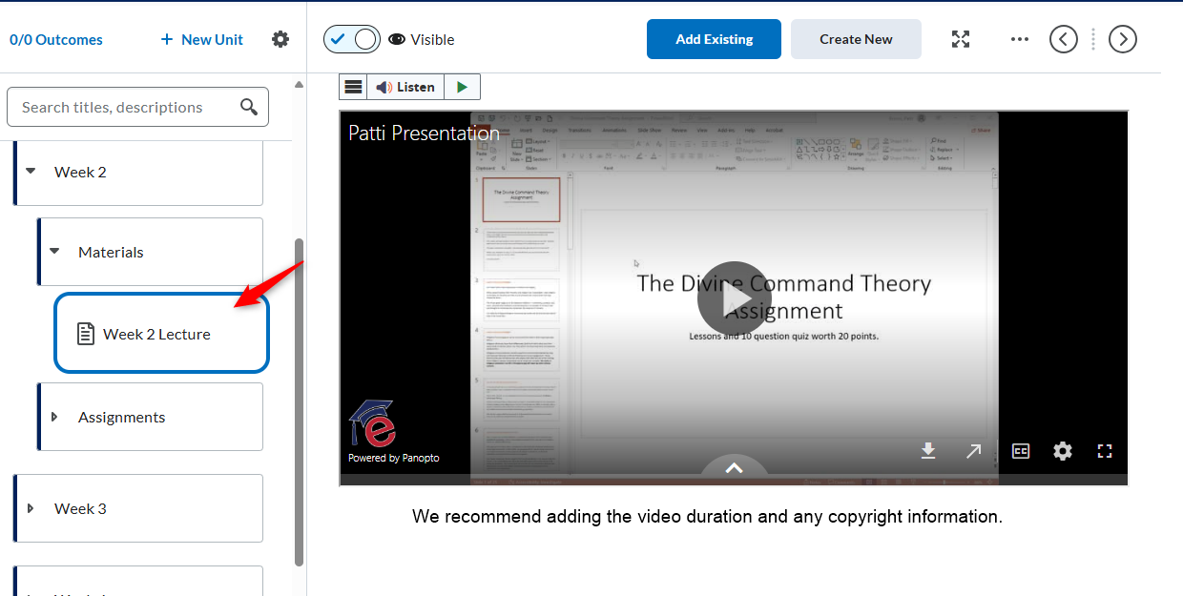Open the fullscreen content view icon
Screen dimensions: 1183x596
(x=961, y=39)
